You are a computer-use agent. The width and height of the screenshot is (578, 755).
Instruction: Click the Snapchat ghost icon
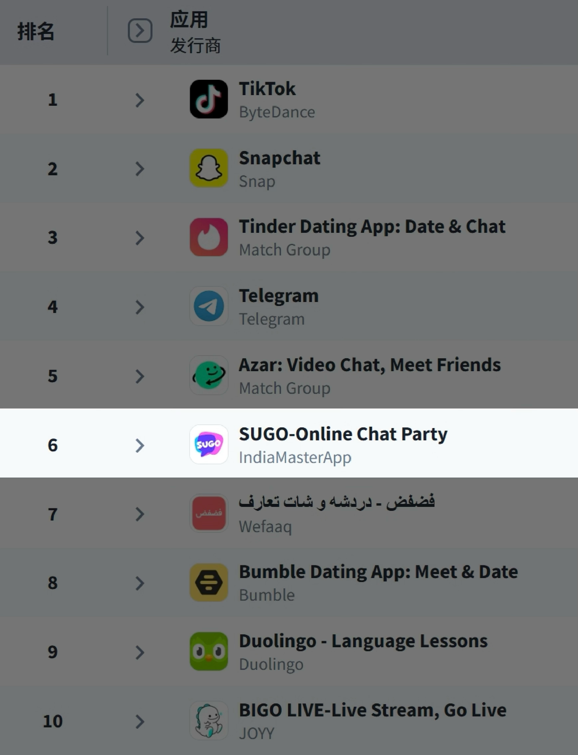coord(209,168)
